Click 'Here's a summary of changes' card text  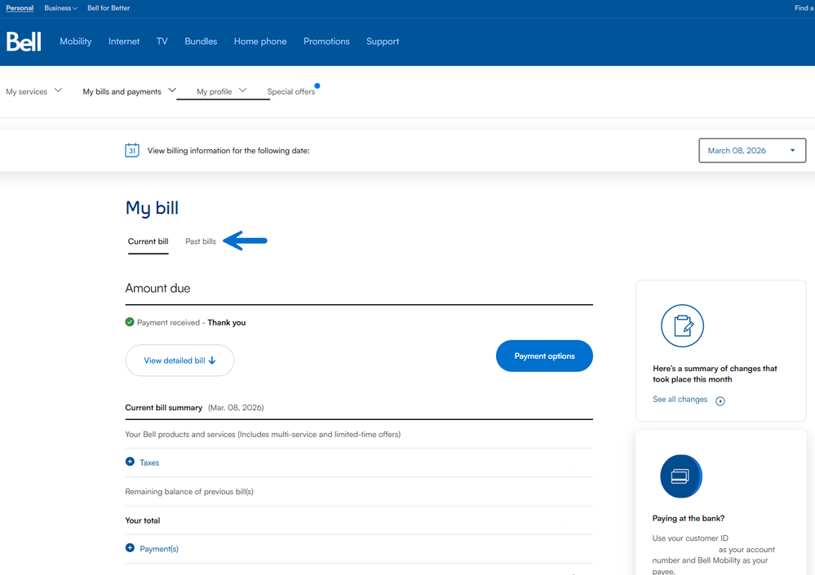click(715, 374)
